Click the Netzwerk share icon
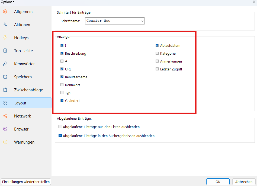Screen dimensions: 257x186 (5, 116)
